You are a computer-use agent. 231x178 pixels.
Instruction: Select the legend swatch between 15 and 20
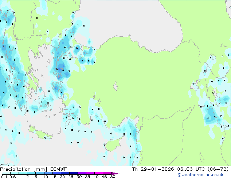(57, 173)
